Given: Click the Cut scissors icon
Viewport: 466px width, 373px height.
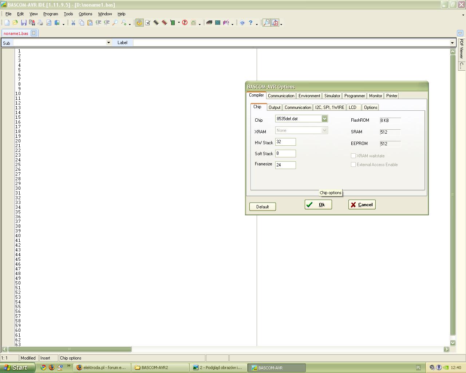Looking at the screenshot, I should 73,23.
